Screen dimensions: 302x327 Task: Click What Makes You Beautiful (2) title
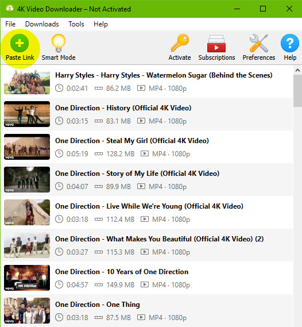160,239
